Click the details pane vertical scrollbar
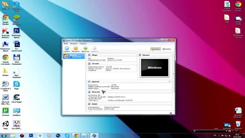 click(173, 74)
